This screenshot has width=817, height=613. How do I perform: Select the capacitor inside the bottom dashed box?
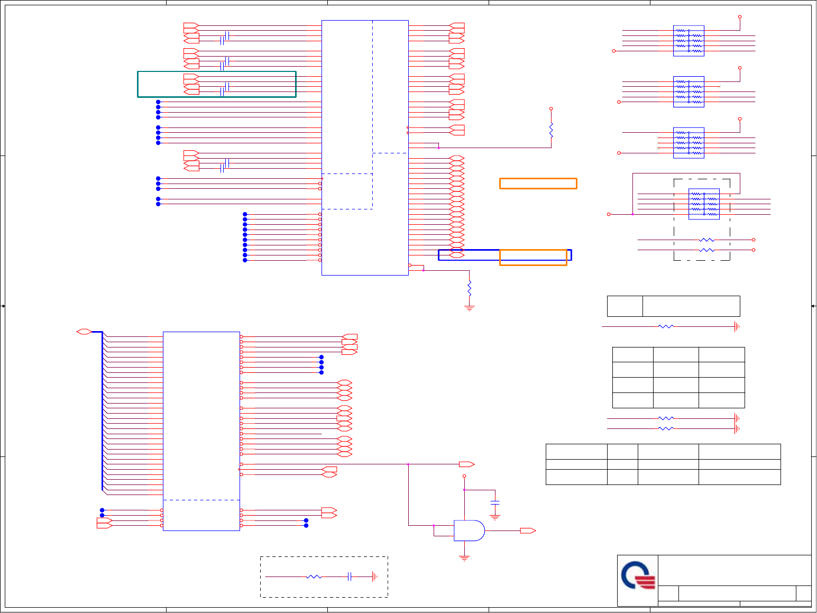coord(350,577)
